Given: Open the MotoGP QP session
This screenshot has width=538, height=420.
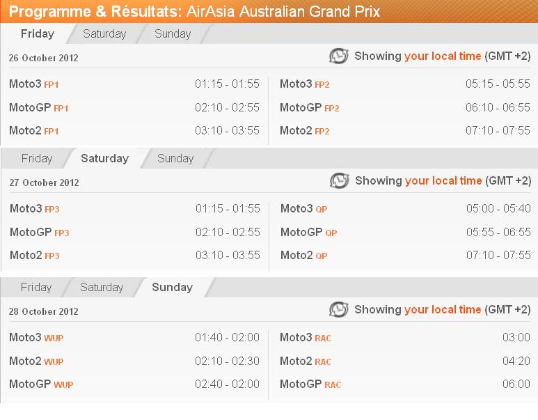Looking at the screenshot, I should pyautogui.click(x=309, y=232).
